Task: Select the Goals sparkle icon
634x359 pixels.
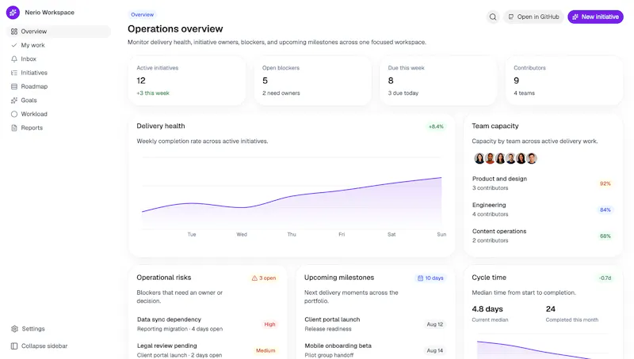Action: pos(14,100)
